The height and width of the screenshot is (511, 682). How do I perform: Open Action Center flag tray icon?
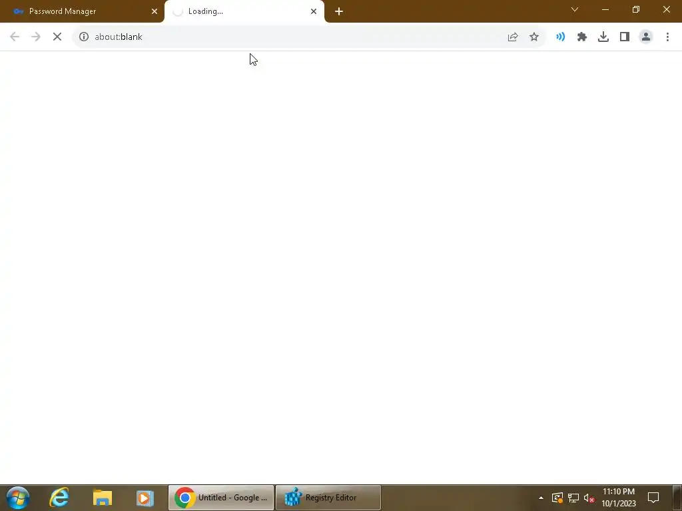557,498
